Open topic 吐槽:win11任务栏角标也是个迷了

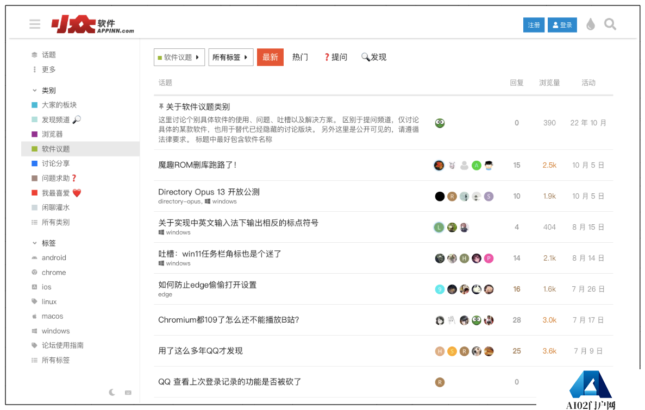220,254
